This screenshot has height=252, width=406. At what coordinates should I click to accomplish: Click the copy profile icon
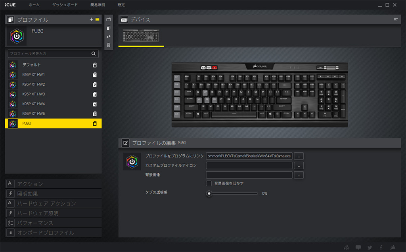tap(109, 28)
